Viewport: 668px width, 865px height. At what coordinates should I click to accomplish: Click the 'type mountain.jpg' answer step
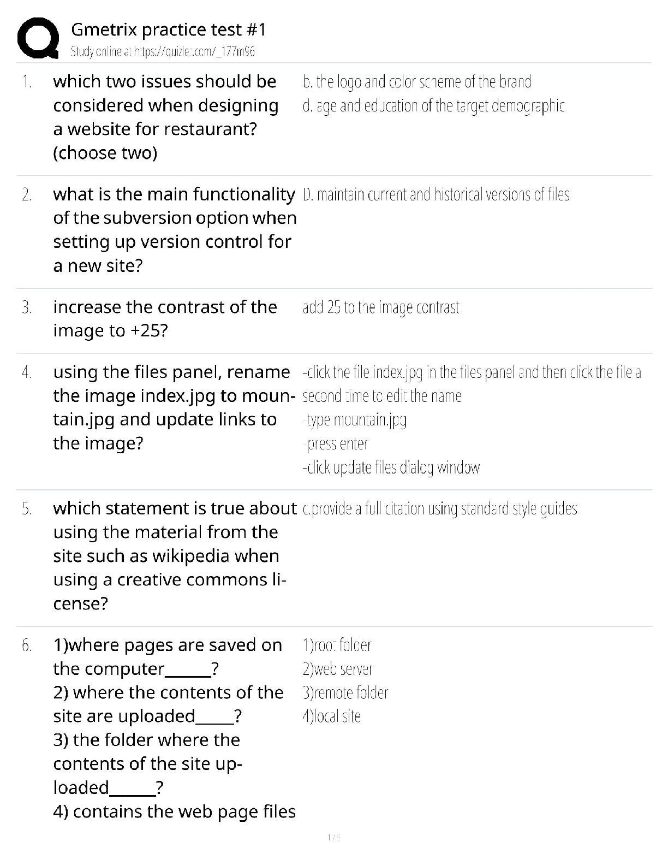coord(355,420)
